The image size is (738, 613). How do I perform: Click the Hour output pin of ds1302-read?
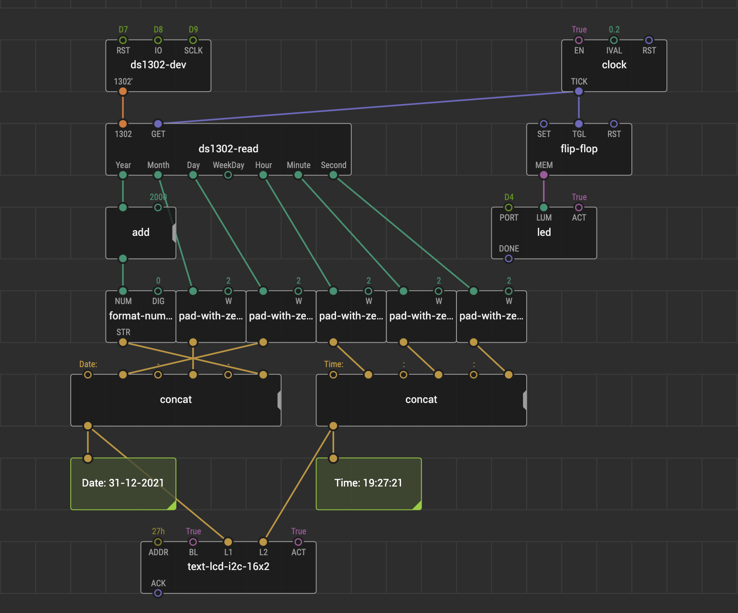coord(263,175)
